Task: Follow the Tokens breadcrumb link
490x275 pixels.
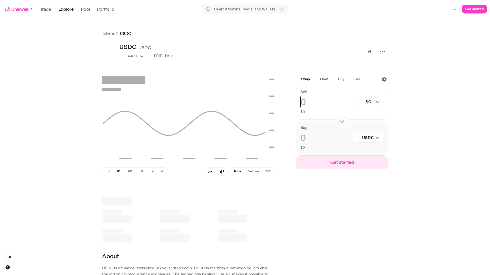Action: point(108,33)
